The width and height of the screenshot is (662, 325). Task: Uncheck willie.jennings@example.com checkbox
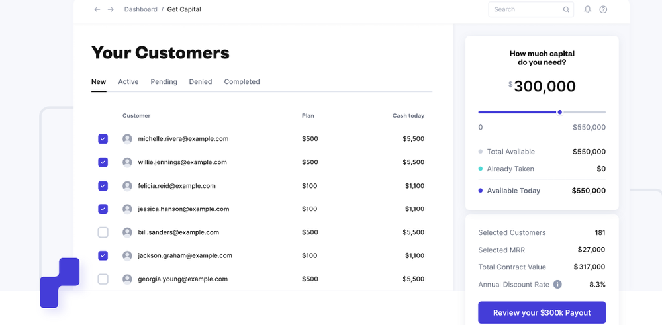(x=103, y=162)
